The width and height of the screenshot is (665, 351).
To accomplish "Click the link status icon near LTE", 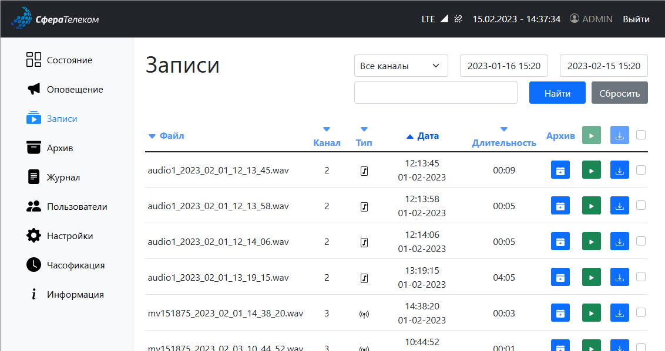I will pyautogui.click(x=458, y=19).
